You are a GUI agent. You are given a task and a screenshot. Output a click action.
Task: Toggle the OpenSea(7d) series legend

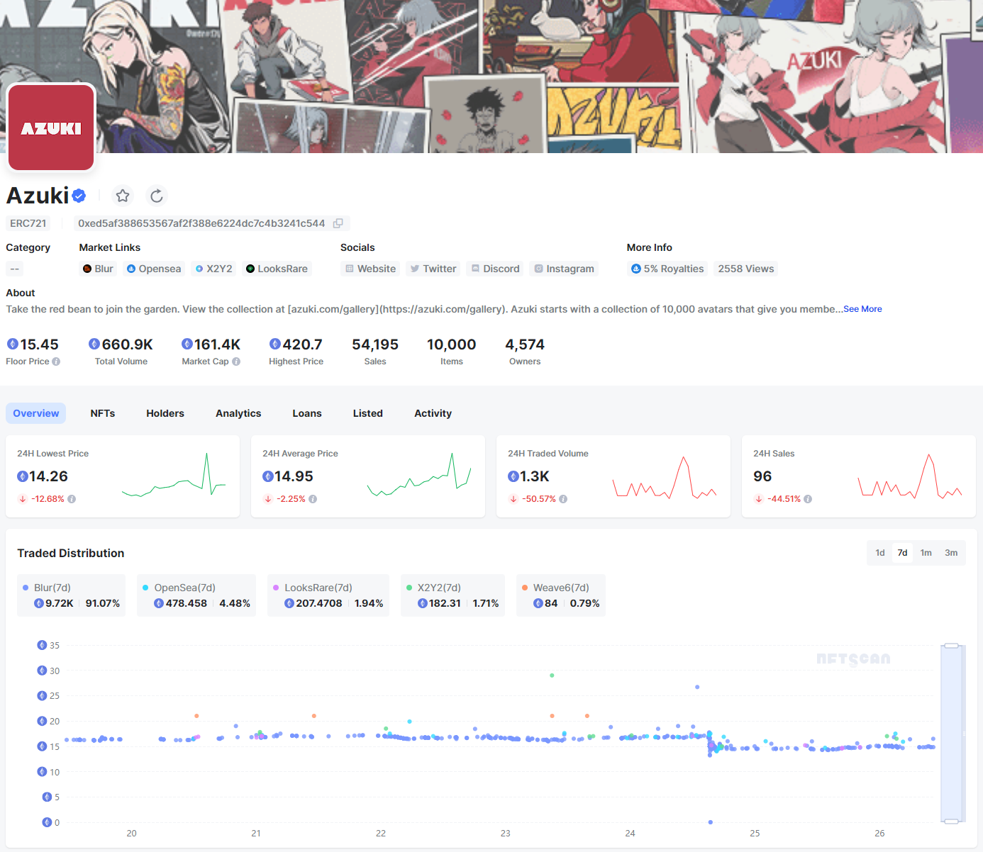coord(184,588)
